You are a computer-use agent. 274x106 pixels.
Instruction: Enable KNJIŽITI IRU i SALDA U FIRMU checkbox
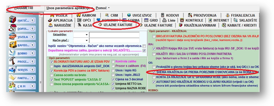(154, 54)
